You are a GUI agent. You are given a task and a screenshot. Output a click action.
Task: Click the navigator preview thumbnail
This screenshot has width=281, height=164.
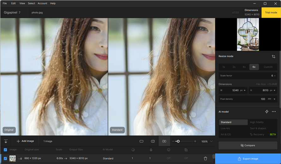[248, 34]
